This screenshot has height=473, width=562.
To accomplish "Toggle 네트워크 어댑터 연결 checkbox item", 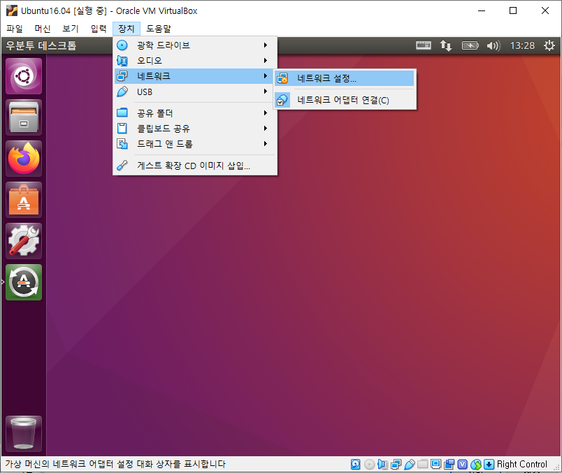I will pyautogui.click(x=344, y=100).
